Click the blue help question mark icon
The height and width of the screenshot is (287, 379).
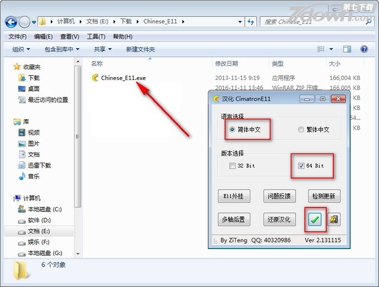(364, 49)
